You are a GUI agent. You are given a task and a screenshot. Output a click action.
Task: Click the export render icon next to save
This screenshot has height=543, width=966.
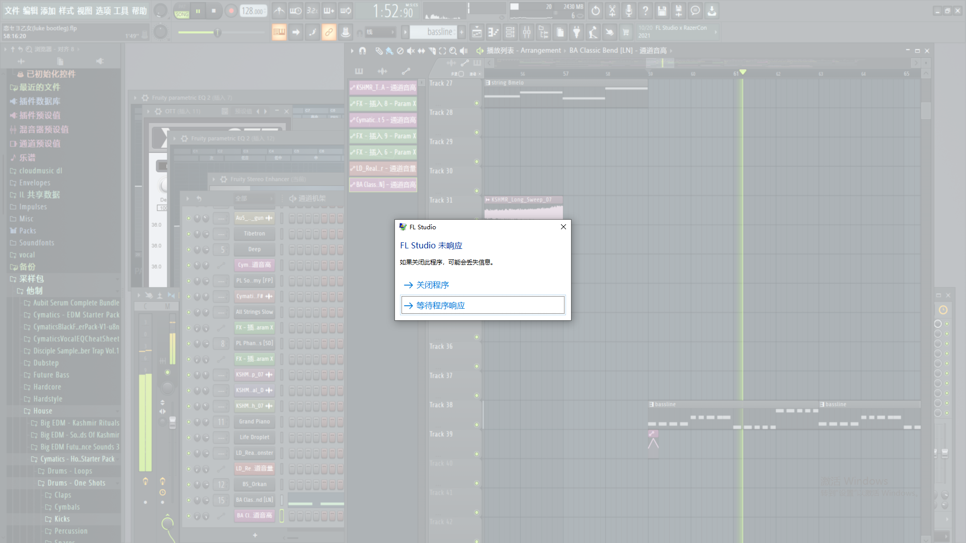click(x=679, y=11)
